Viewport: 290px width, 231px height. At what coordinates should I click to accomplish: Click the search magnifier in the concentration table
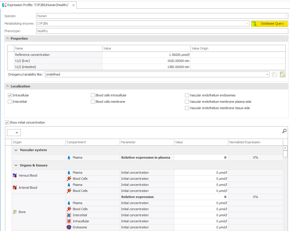(x=284, y=131)
